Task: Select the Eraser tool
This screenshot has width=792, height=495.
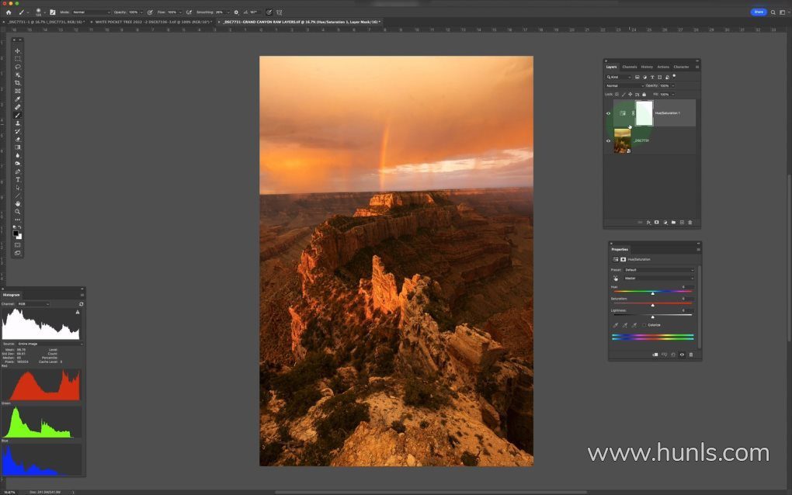Action: tap(18, 139)
